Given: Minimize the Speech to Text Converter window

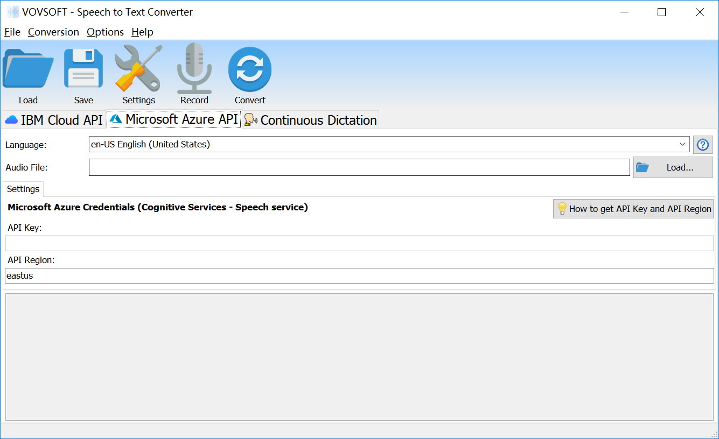Looking at the screenshot, I should [x=624, y=12].
